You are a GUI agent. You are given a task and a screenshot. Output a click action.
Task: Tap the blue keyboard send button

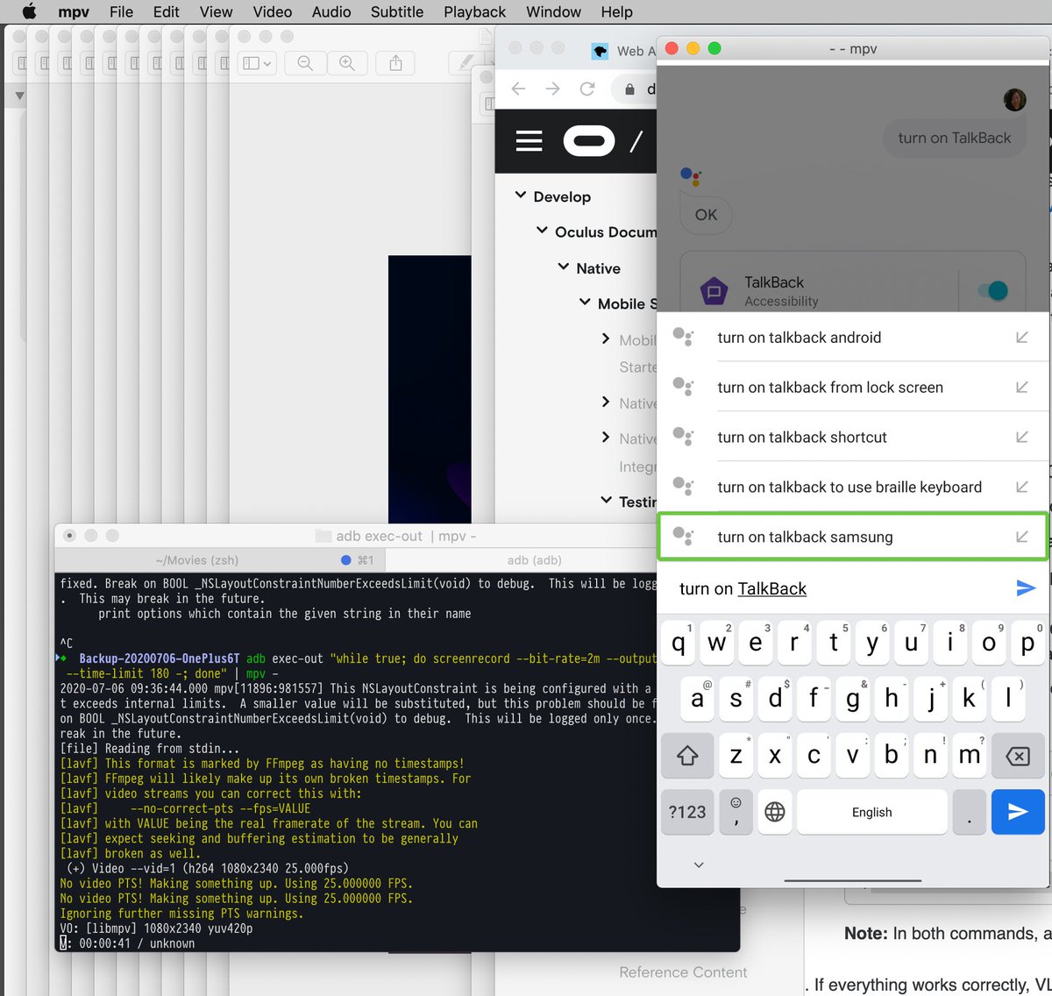[1018, 812]
